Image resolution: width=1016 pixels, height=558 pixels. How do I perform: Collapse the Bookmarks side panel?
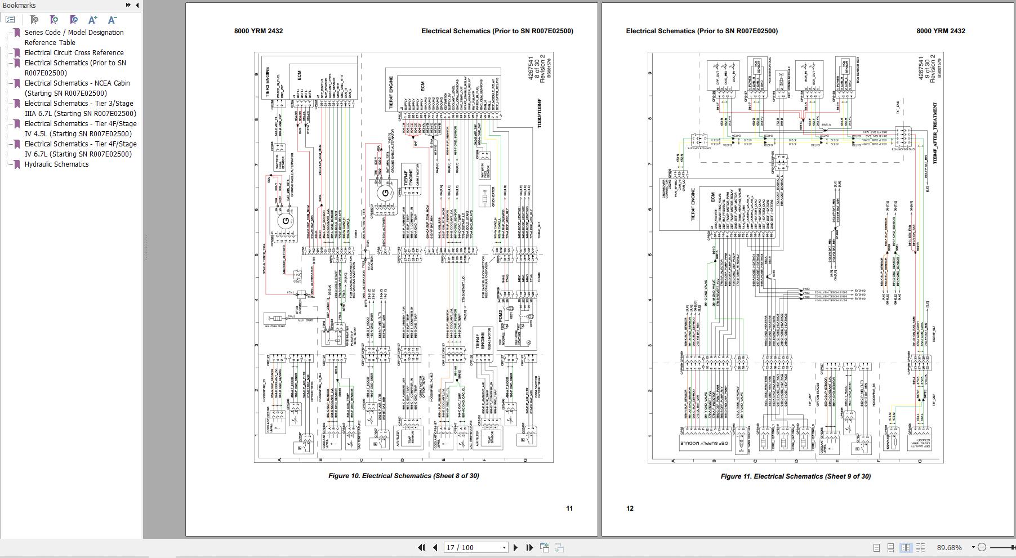pyautogui.click(x=137, y=5)
